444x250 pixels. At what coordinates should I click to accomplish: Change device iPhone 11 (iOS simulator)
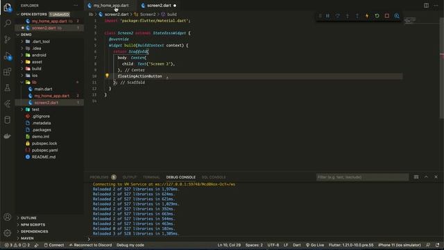[400, 245]
